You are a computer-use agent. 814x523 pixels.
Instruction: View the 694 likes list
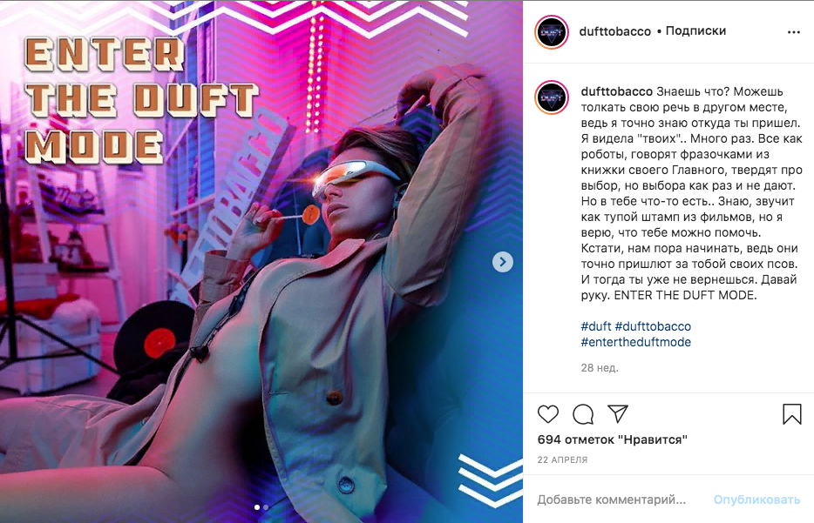coord(612,439)
